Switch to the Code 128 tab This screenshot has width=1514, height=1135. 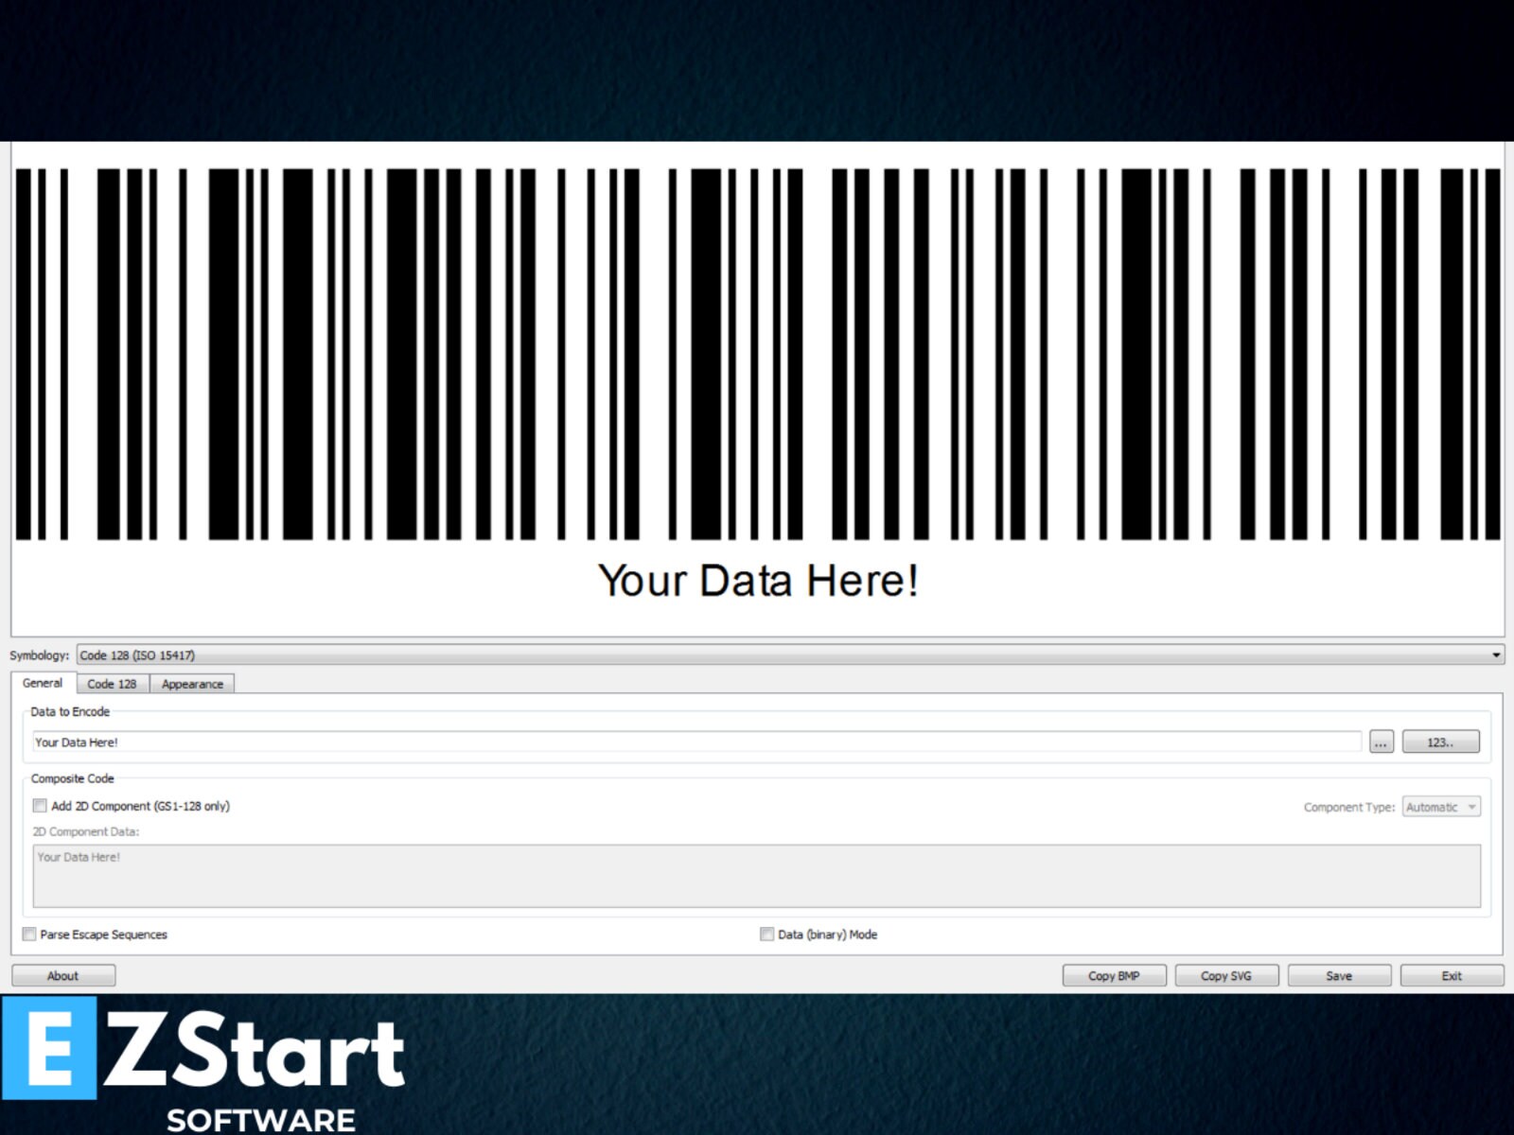[112, 683]
